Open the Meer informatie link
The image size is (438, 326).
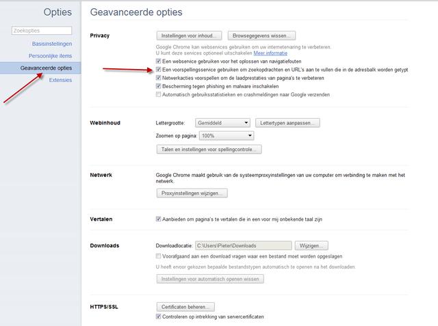pos(270,53)
